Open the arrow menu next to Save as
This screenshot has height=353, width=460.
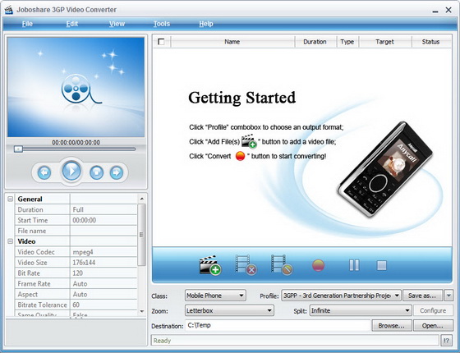click(x=448, y=296)
